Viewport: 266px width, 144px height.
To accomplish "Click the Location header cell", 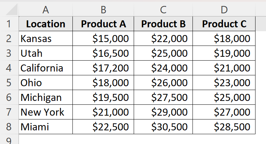I will [45, 24].
